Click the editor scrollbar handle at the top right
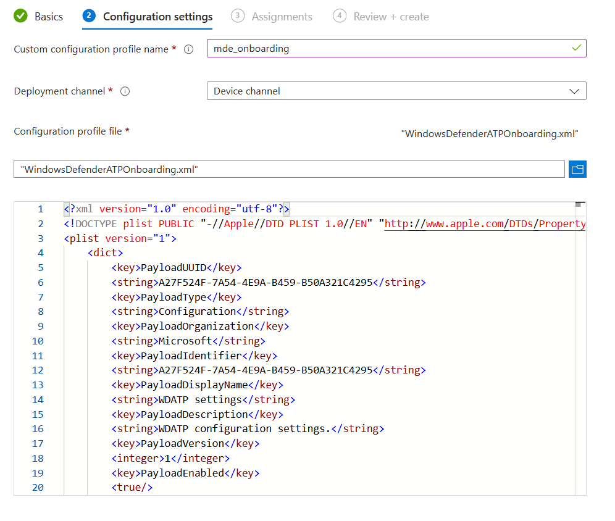615x521 pixels. tap(580, 204)
